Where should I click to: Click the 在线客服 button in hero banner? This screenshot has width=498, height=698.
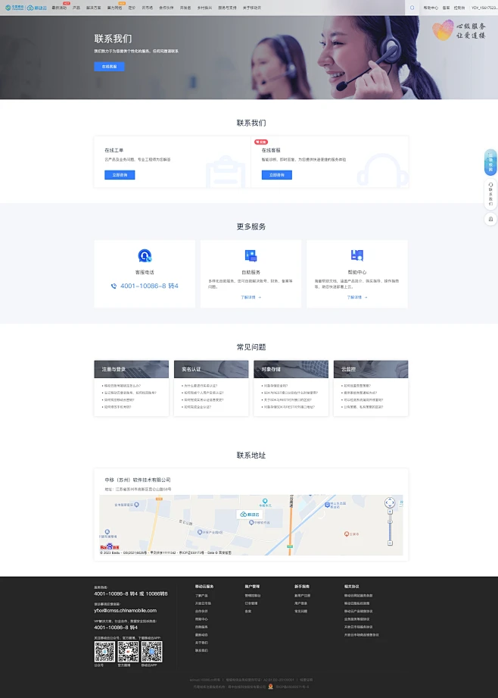(x=110, y=67)
